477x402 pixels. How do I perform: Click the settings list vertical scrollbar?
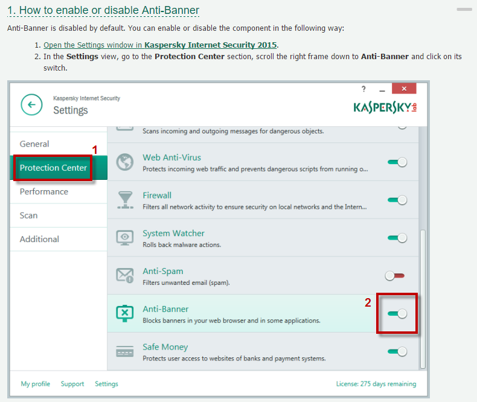coord(423,299)
